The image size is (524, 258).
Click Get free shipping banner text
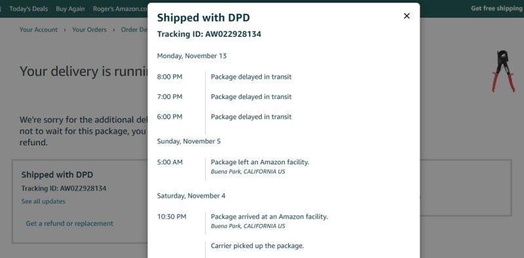point(497,9)
